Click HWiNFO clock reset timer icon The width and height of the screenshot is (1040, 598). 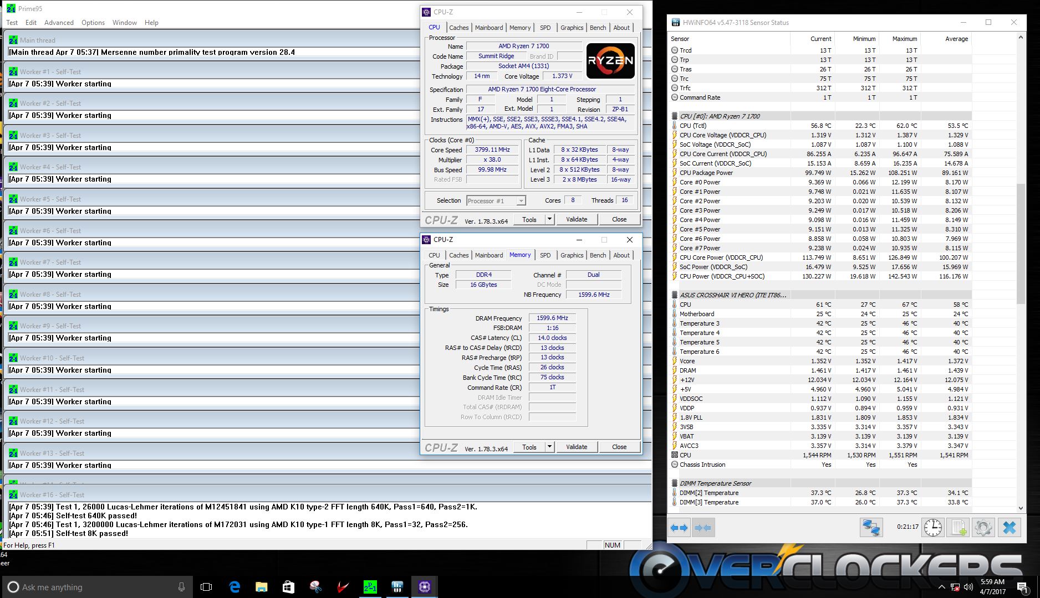click(933, 528)
